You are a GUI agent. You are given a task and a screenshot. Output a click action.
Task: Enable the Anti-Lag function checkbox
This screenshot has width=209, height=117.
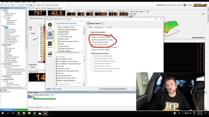pyautogui.click(x=56, y=73)
